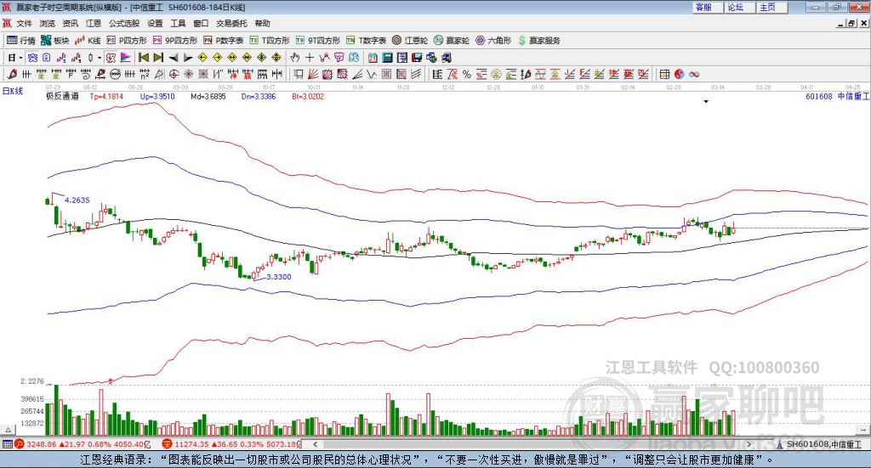Open the 资讯 menu
Viewport: 871px width, 468px height.
click(71, 23)
